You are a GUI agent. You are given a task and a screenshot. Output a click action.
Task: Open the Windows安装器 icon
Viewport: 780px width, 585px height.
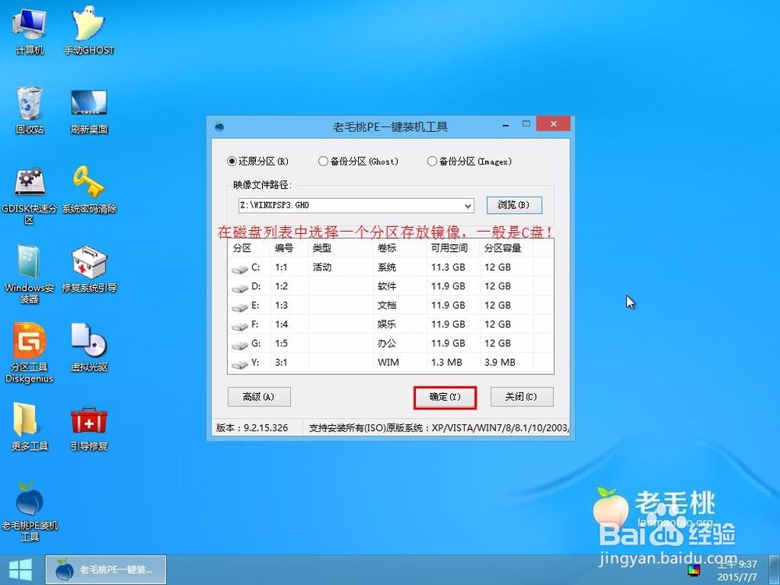coord(30,274)
